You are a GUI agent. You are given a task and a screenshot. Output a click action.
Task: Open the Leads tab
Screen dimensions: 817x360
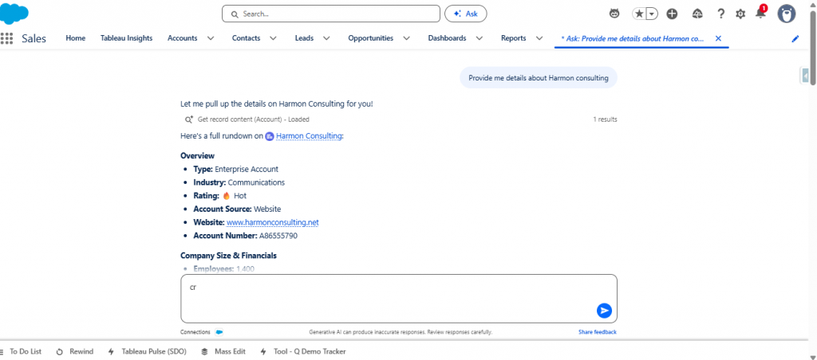(304, 38)
